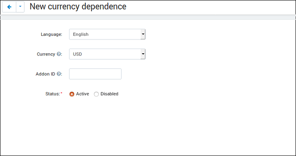The width and height of the screenshot is (296, 156).
Task: Click the Status field label
Action: tap(53, 94)
